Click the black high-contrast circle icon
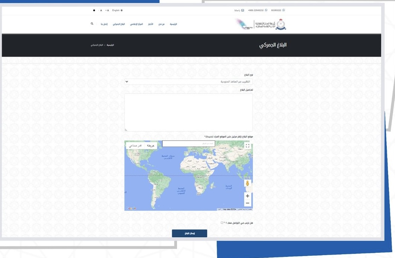 point(94,10)
